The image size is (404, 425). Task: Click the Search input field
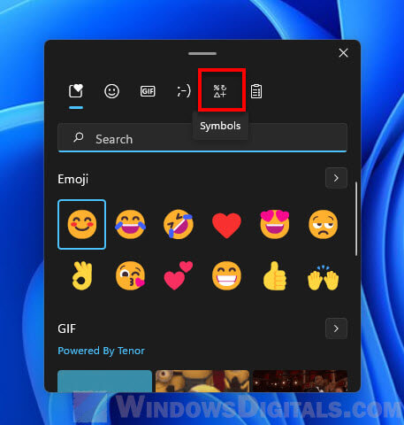point(202,138)
